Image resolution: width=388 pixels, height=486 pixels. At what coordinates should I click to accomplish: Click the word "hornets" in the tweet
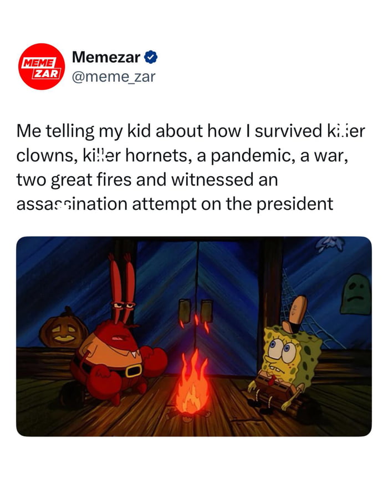tap(157, 156)
